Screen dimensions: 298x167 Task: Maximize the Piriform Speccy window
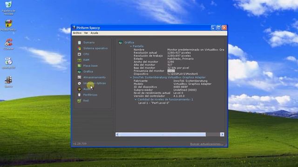click(219, 28)
